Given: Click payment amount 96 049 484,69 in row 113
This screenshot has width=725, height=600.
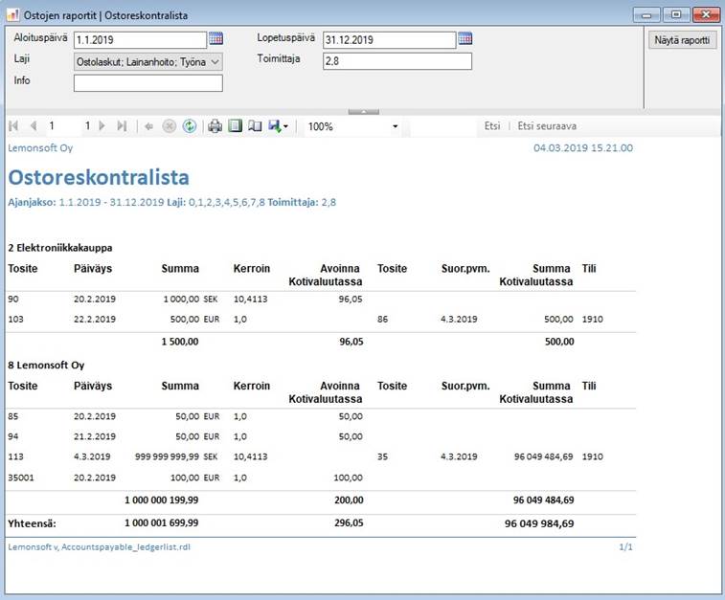Looking at the screenshot, I should tap(543, 456).
